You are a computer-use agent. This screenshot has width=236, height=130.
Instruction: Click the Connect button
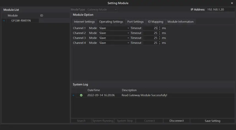[149, 121]
